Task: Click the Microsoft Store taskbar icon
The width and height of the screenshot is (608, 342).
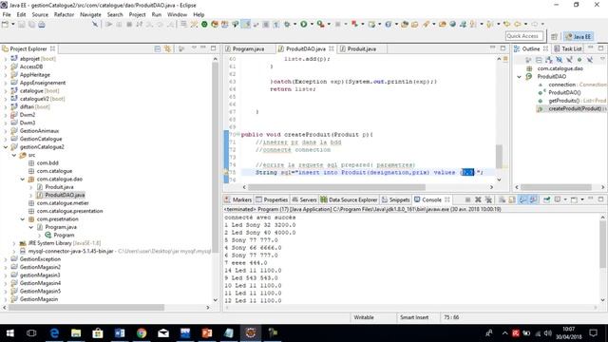Action: pyautogui.click(x=98, y=333)
